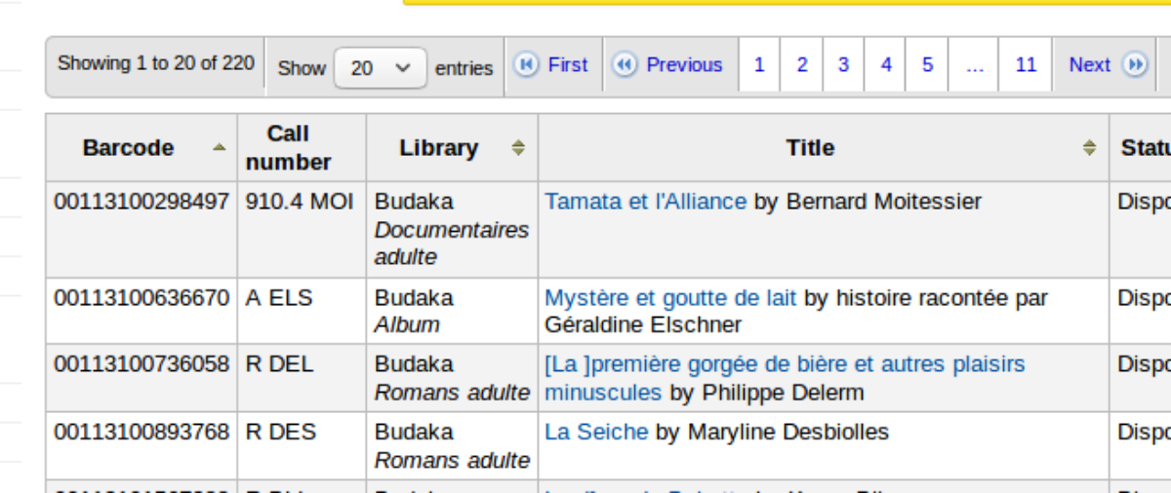Image resolution: width=1171 pixels, height=493 pixels.
Task: Go to page 2 of results
Action: click(801, 65)
